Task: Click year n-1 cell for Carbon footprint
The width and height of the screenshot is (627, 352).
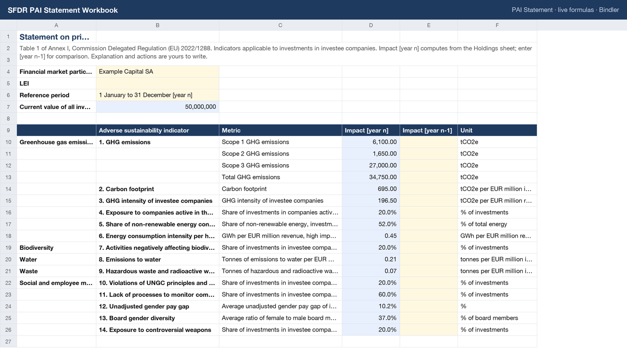Action: coord(429,189)
